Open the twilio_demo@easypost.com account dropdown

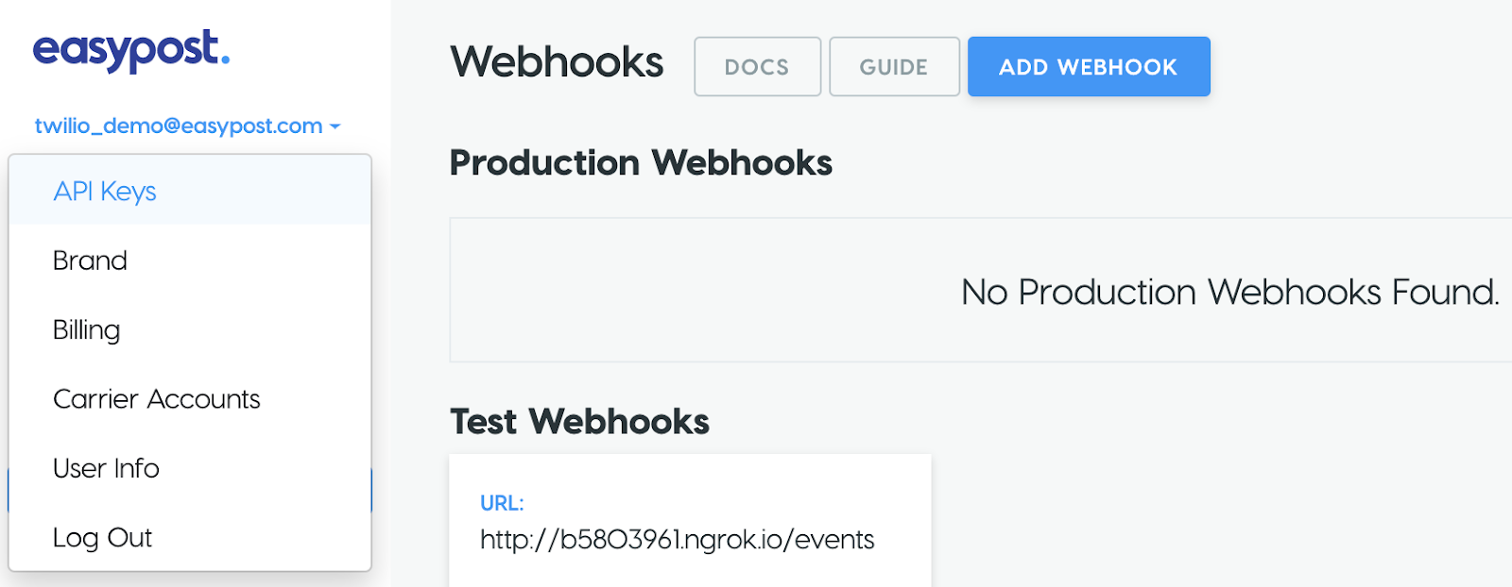187,126
